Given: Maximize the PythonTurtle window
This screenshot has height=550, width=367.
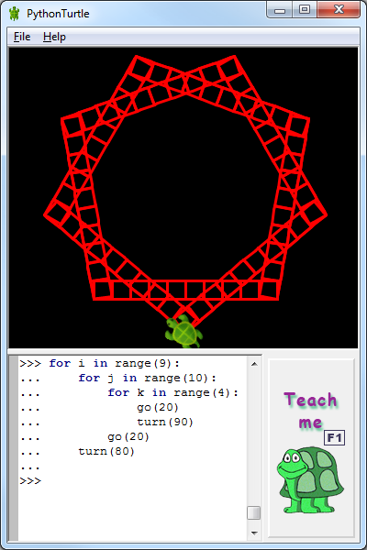Looking at the screenshot, I should click(x=305, y=10).
